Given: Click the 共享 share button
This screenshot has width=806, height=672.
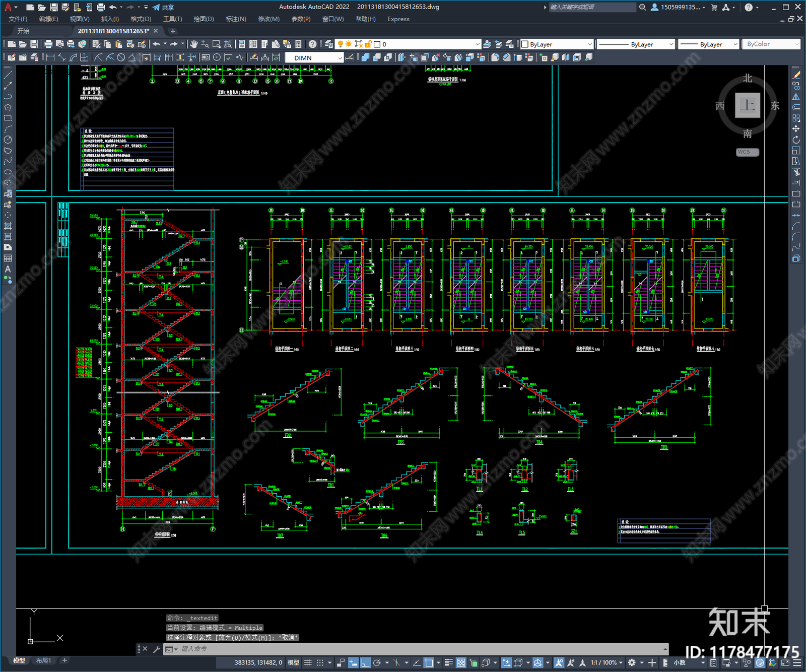Looking at the screenshot, I should pyautogui.click(x=163, y=7).
